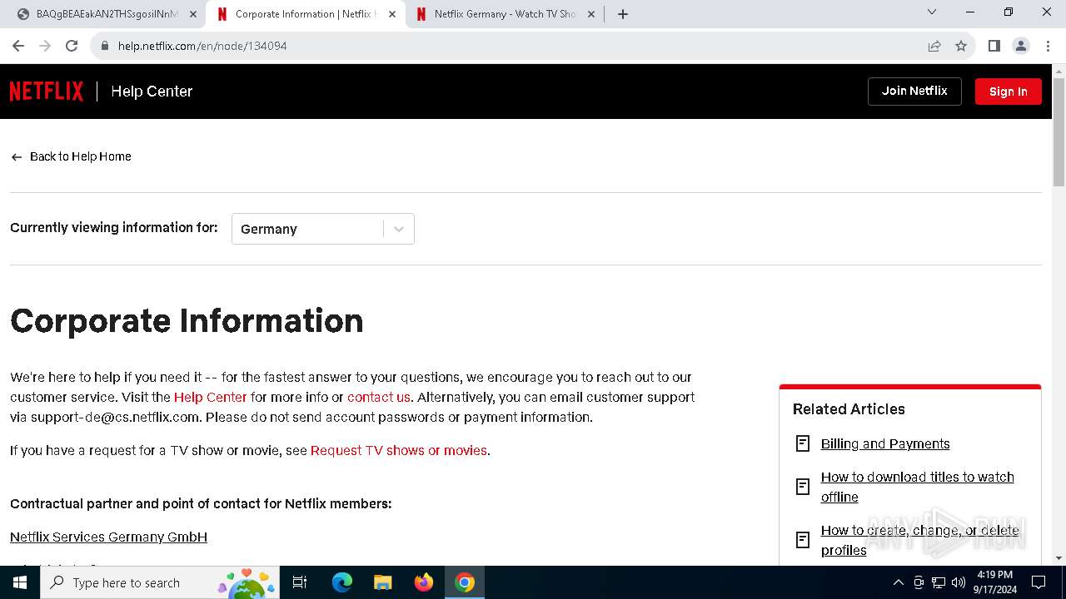
Task: Launch Microsoft Edge from taskbar
Action: [342, 582]
